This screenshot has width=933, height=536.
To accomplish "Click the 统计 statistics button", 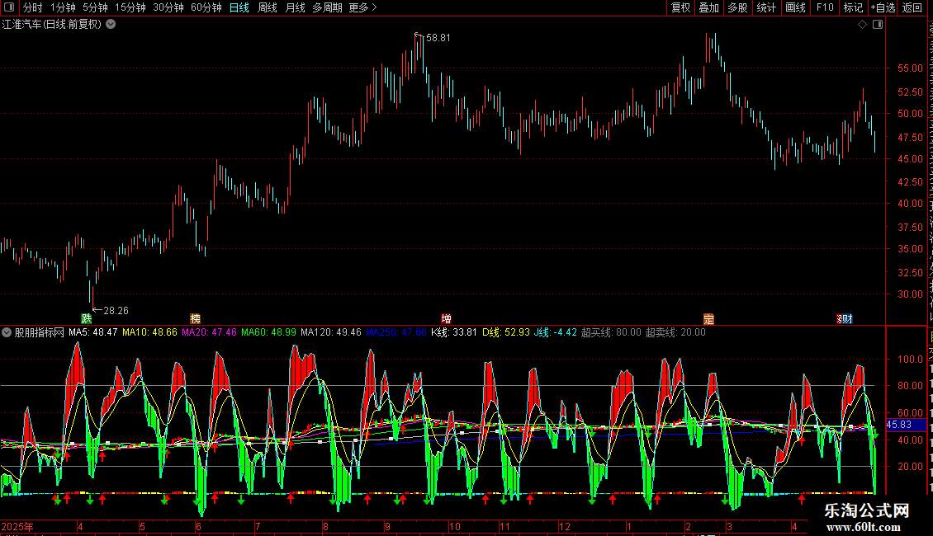I will 765,7.
